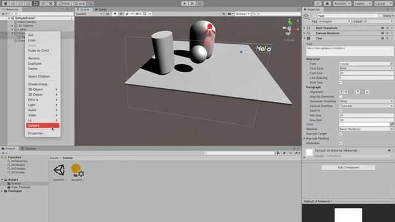
Task: Enable Align By Geometry checkbox
Action: [x=341, y=97]
